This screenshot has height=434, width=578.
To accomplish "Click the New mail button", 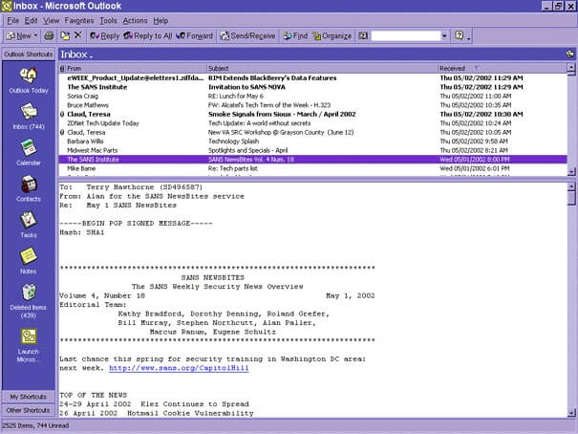I will [x=19, y=35].
